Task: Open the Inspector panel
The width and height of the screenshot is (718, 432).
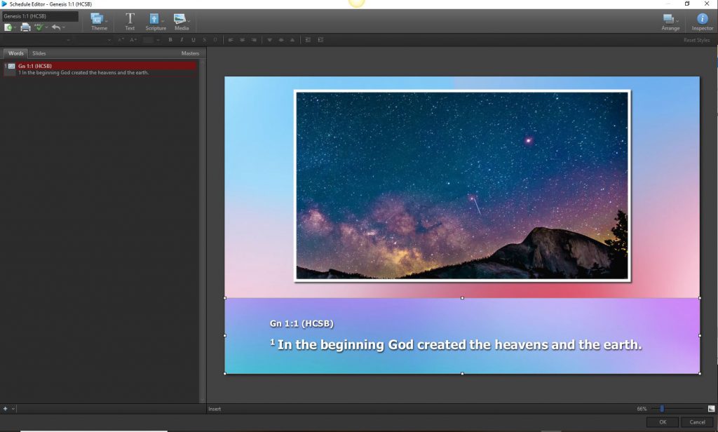Action: [x=702, y=22]
